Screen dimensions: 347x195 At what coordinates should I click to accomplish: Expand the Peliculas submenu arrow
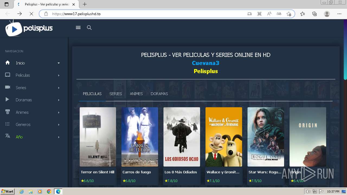point(59,75)
